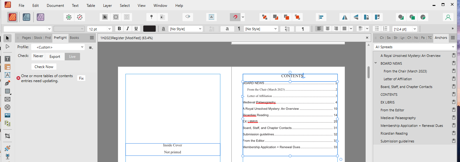The height and width of the screenshot is (162, 460).
Task: Select the Vector Crop tool
Action: click(x=7, y=136)
